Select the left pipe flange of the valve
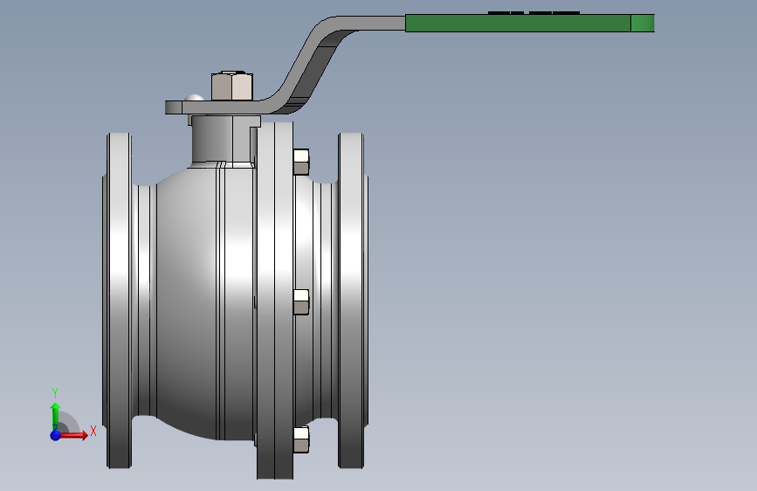 click(x=118, y=301)
